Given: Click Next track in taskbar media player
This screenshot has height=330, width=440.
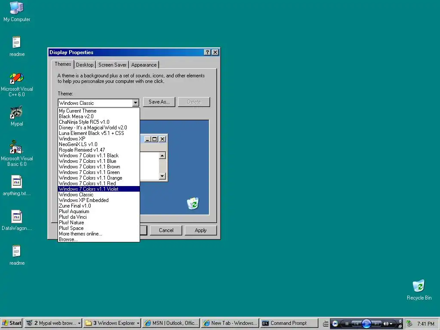Looking at the screenshot, I should [x=376, y=324].
